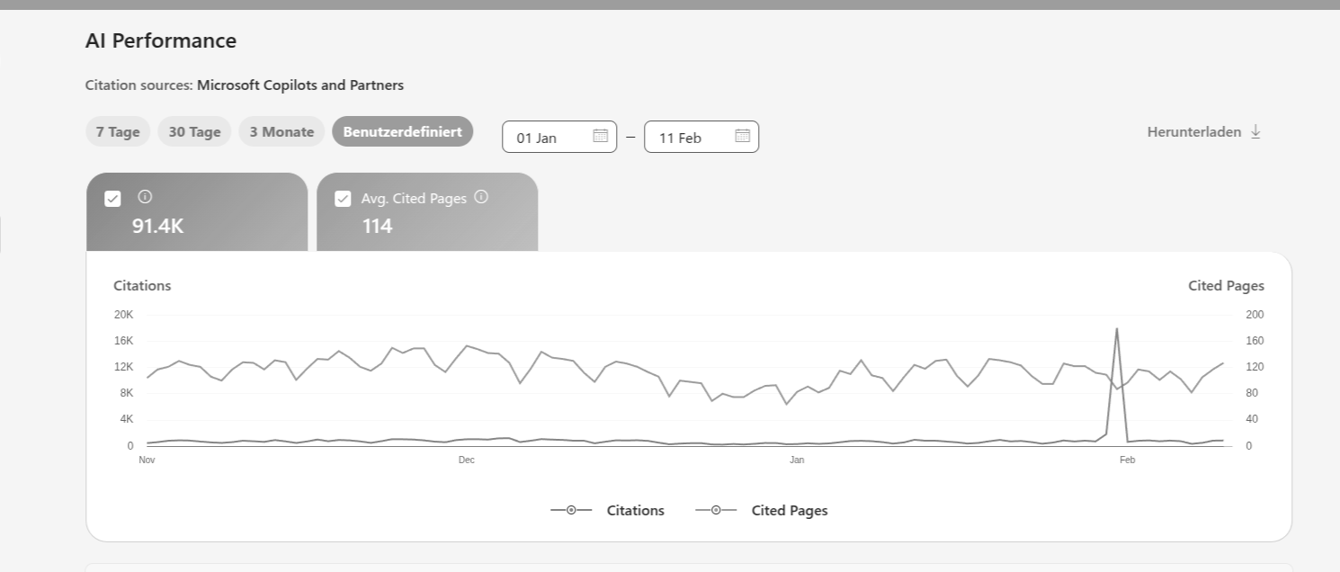Open calendar icon in 11 Feb field

742,136
